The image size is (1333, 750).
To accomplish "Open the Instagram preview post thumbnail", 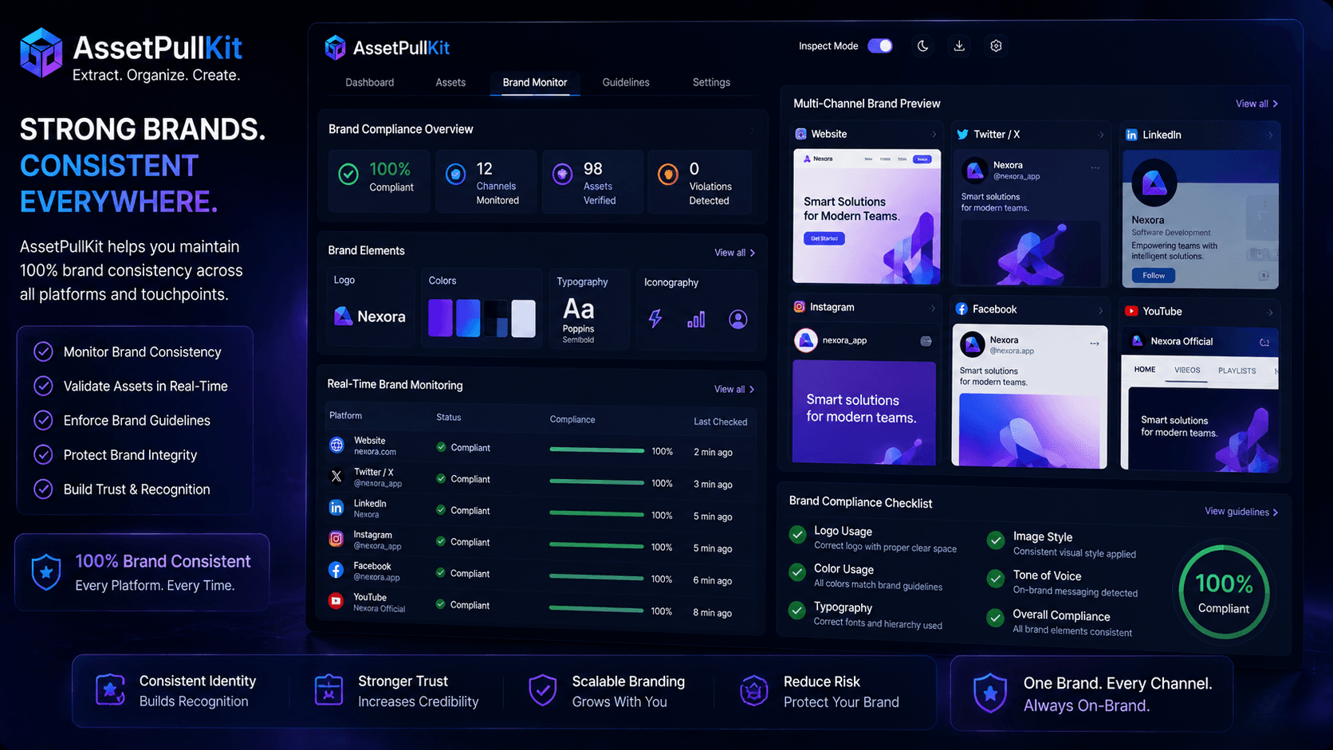I will click(864, 412).
